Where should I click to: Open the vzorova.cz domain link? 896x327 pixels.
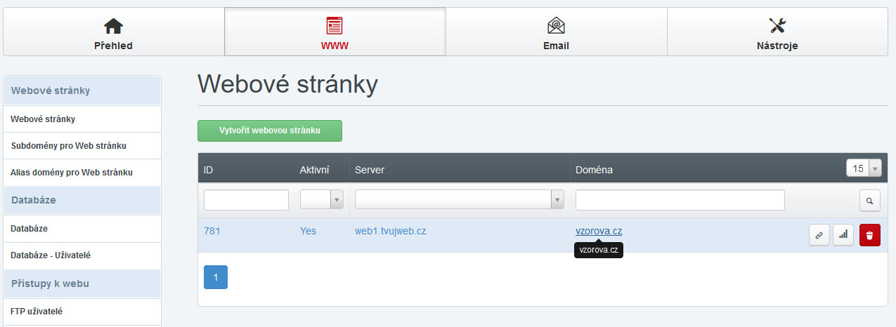(599, 231)
